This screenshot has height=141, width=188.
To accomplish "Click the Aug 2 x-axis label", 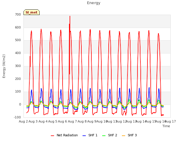I will 23,121.
